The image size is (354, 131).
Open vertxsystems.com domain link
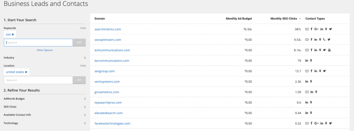[107, 82]
